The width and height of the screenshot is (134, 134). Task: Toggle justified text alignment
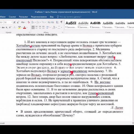[x=43, y=27]
